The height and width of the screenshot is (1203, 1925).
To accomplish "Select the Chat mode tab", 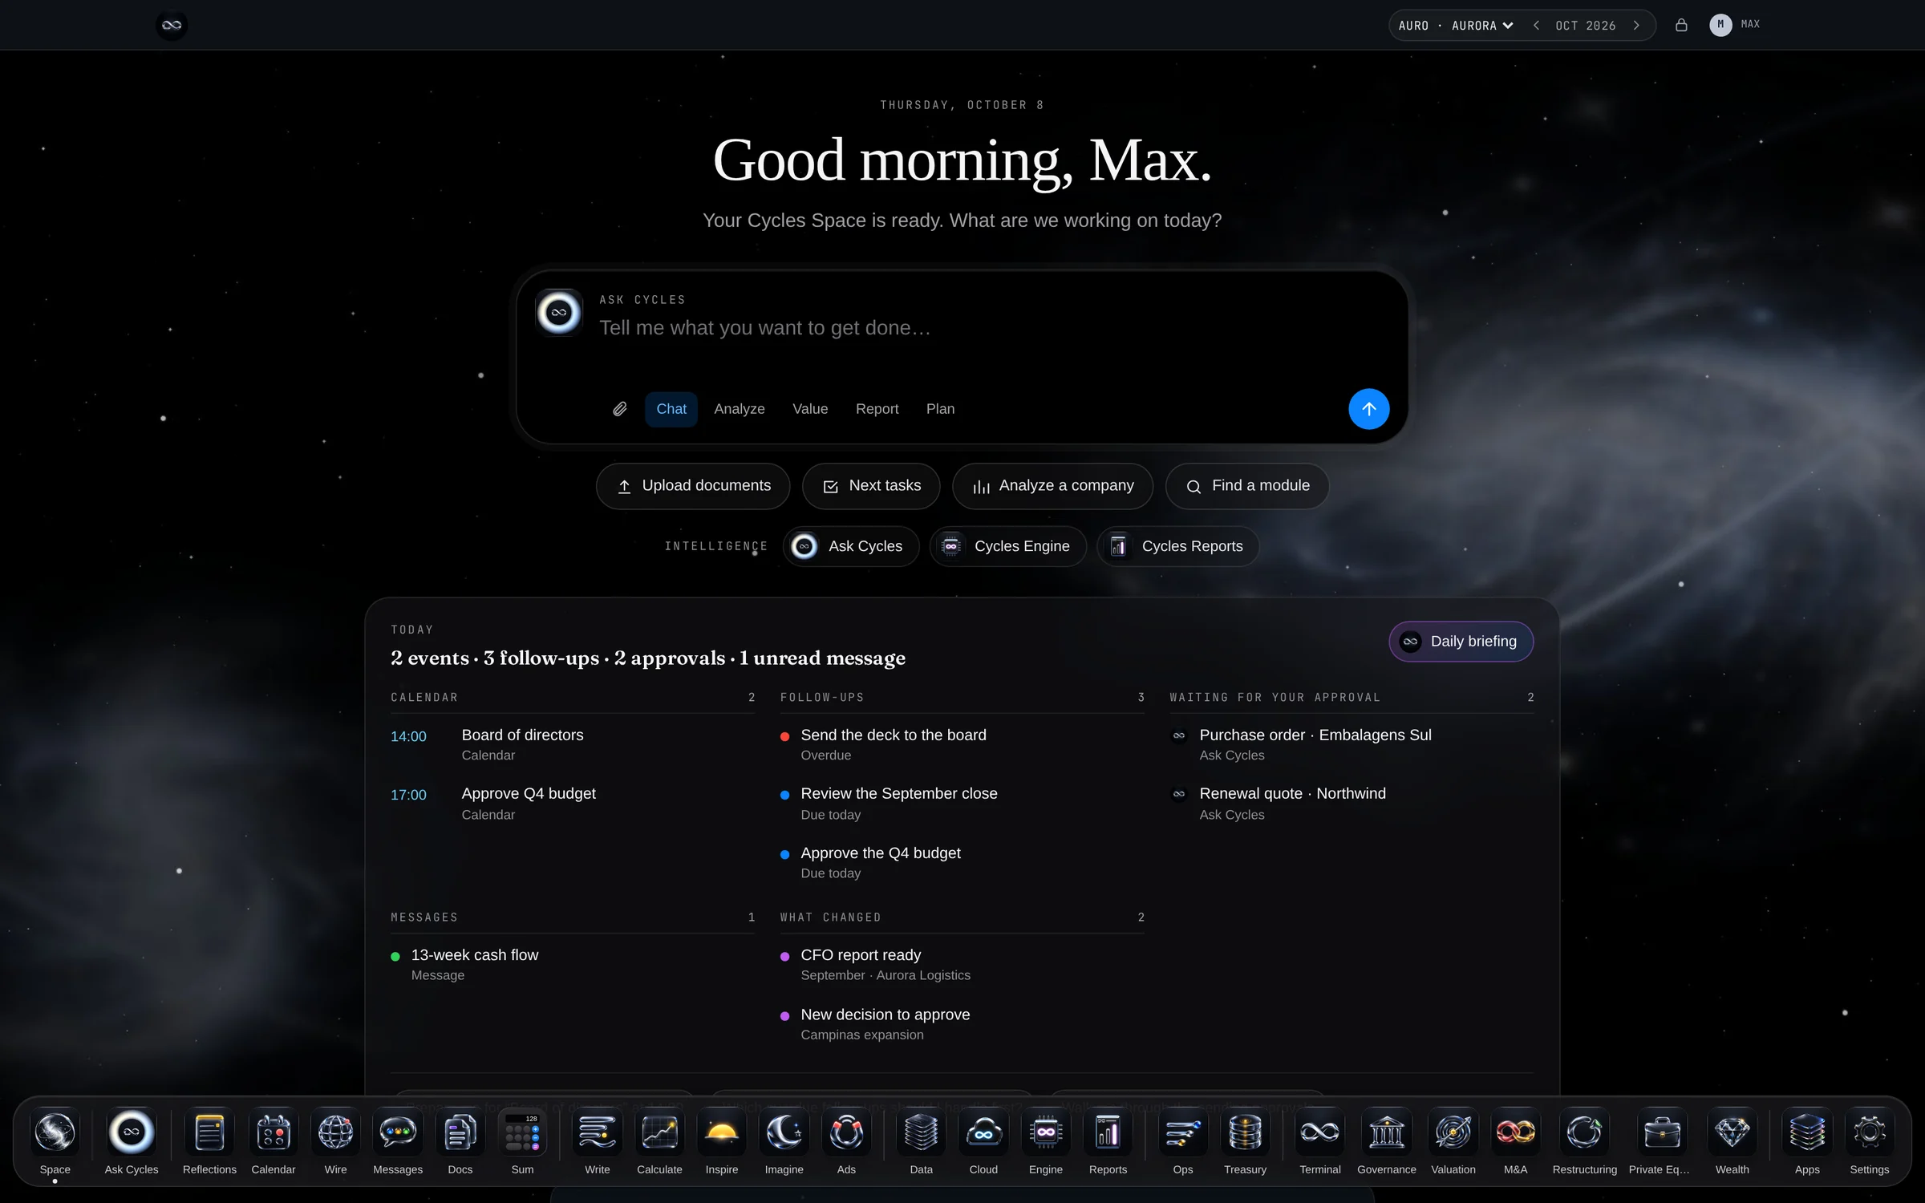I will point(671,409).
